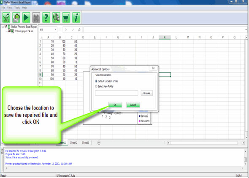Click cell B1 containing 100
Screen dimensions: 249x178
click(x=60, y=41)
